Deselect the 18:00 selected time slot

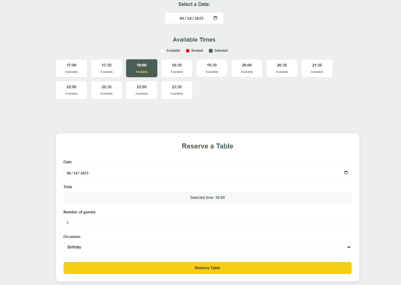pos(142,68)
